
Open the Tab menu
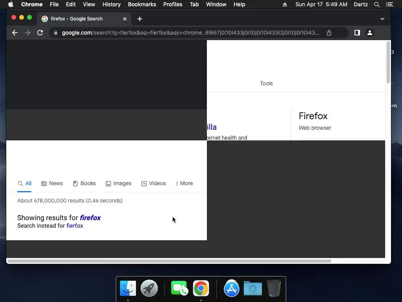point(194,4)
